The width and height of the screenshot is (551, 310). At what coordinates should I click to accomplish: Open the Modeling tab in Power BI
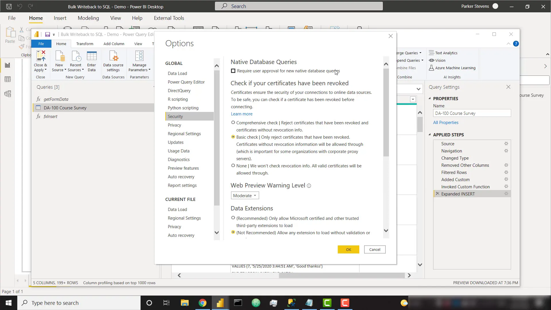coord(88,18)
